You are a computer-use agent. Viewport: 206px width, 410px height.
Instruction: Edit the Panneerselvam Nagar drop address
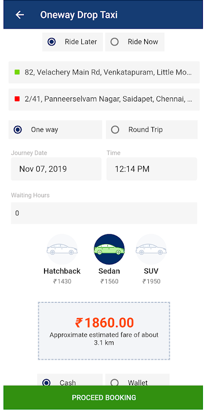click(104, 99)
